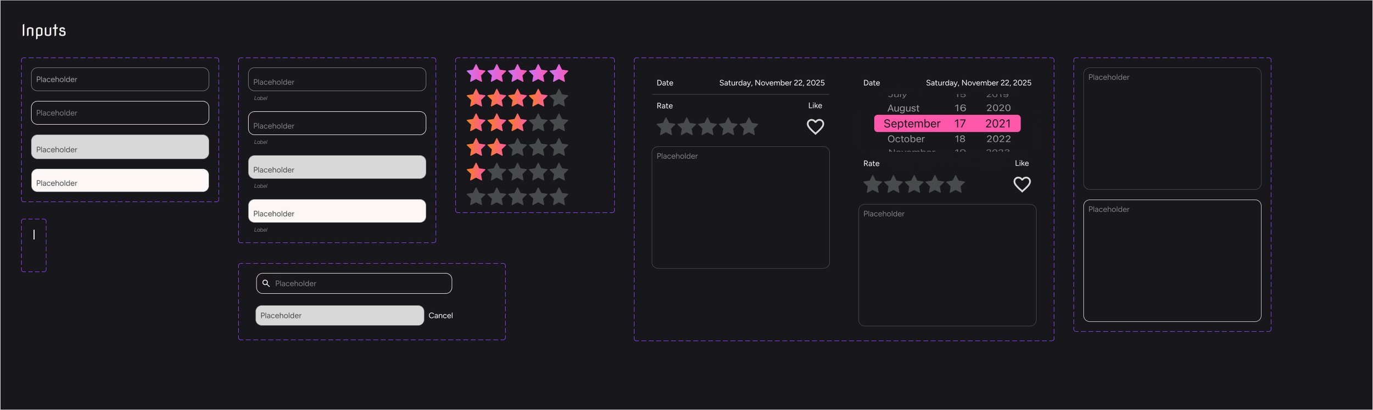Click the Date label above the date wheel
This screenshot has width=1373, height=410.
(x=872, y=83)
